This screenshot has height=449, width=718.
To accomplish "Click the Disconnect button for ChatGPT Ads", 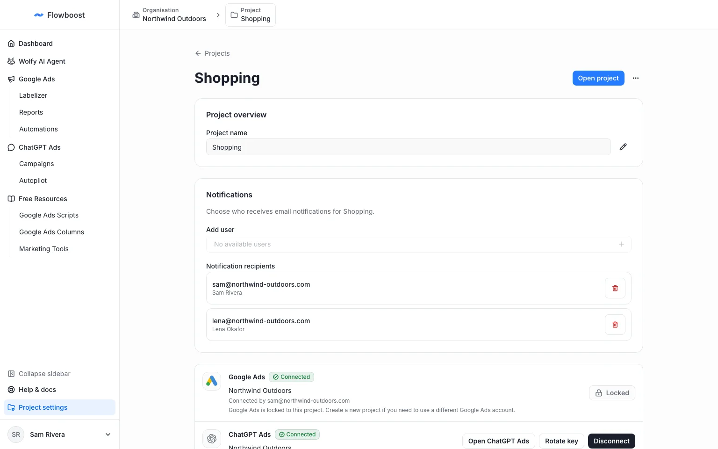I will click(611, 441).
